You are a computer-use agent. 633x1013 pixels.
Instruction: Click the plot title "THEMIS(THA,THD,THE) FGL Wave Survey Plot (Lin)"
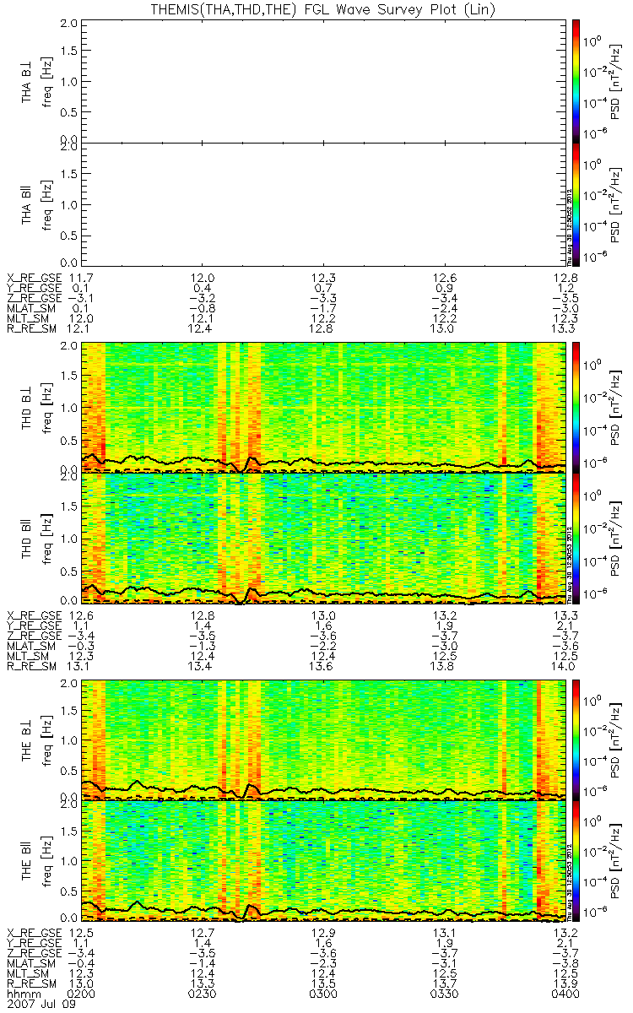[322, 8]
